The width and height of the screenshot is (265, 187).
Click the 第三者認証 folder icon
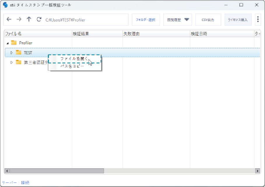19,62
